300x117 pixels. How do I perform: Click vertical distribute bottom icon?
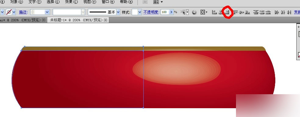point(268,12)
